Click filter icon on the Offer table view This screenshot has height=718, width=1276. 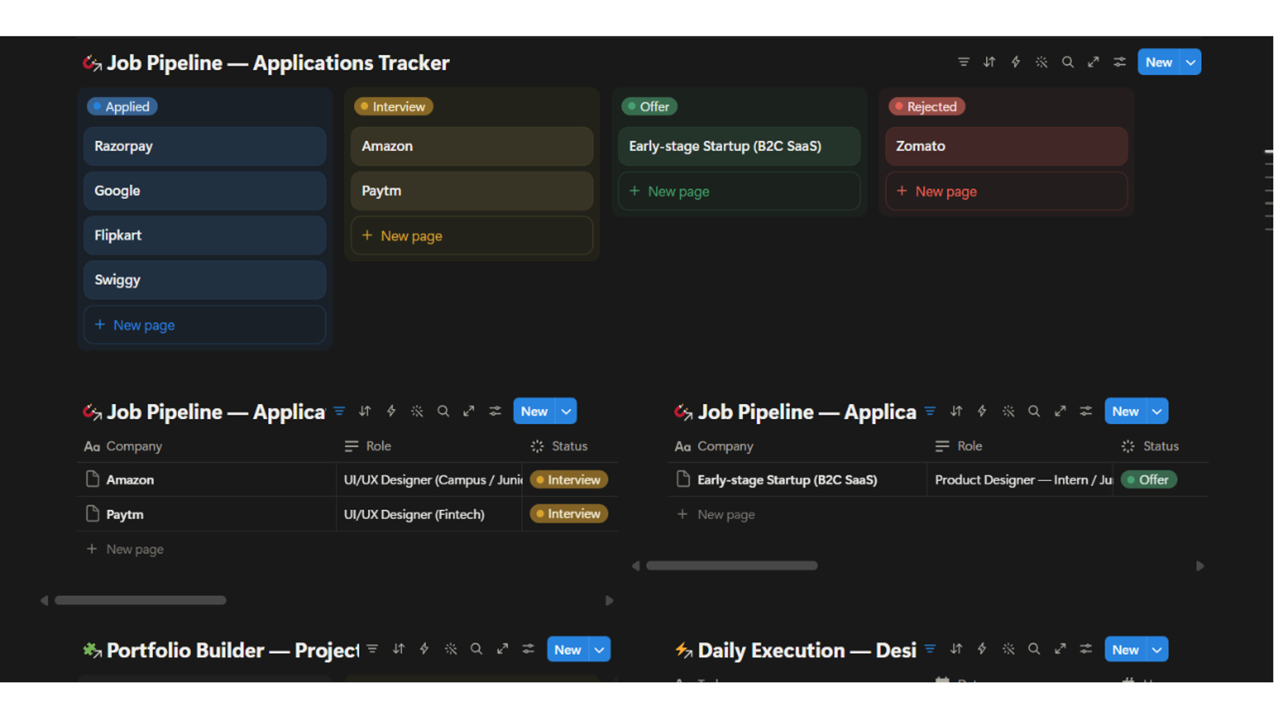[930, 411]
